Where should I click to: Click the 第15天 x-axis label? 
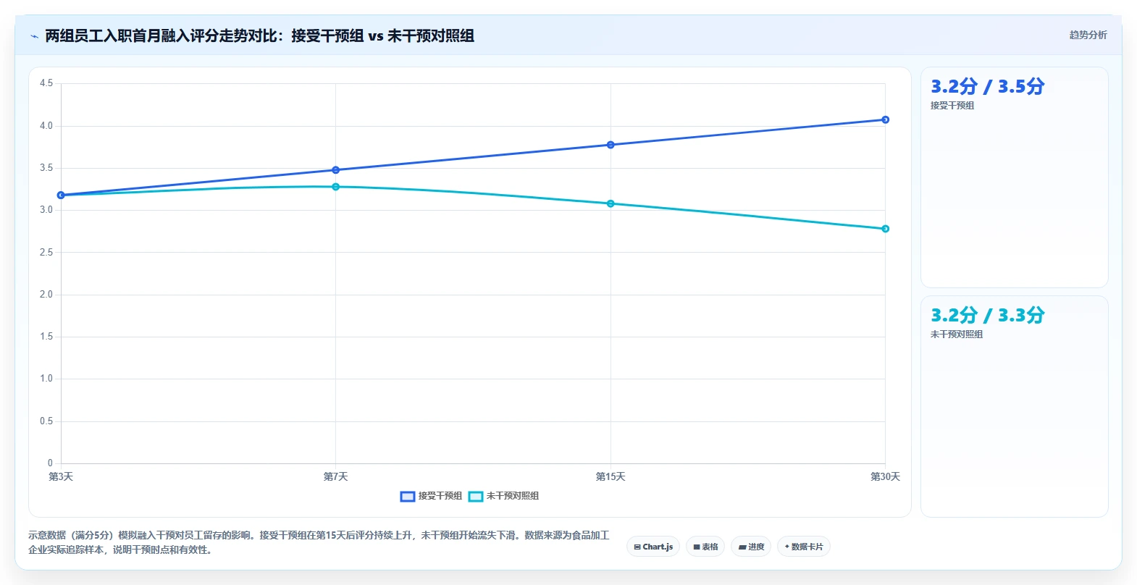611,476
